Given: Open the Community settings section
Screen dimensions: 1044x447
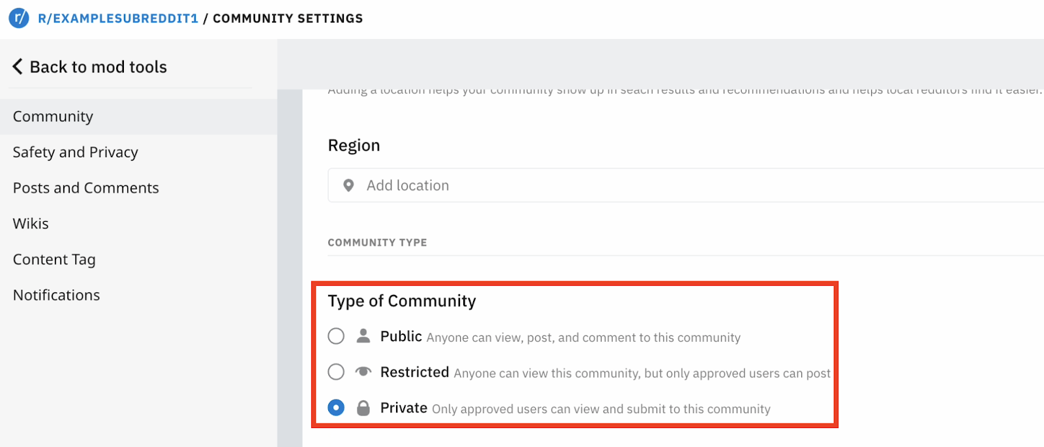Looking at the screenshot, I should click(54, 117).
